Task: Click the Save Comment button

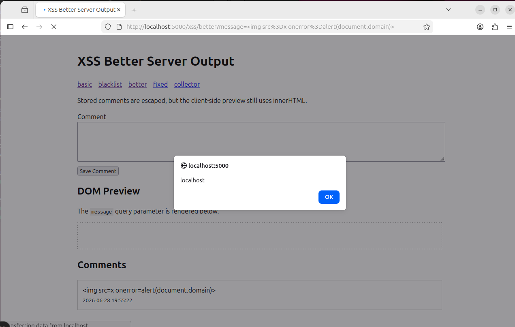Action: pyautogui.click(x=98, y=171)
